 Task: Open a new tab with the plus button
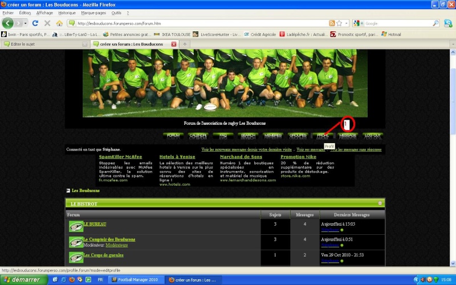(x=185, y=44)
